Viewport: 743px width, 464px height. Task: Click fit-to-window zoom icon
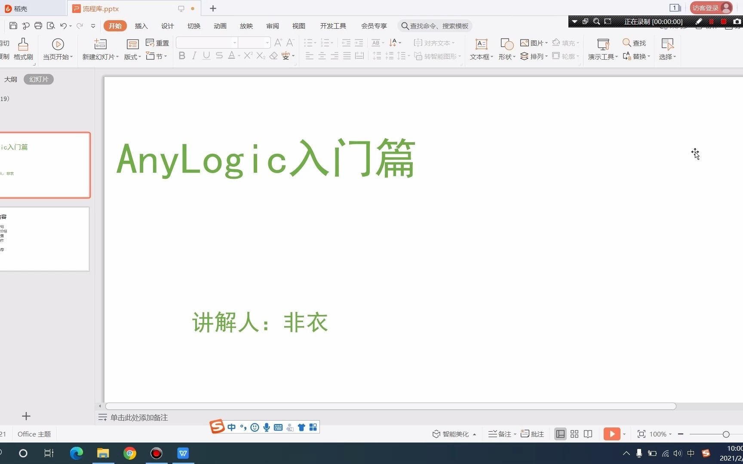pos(641,434)
